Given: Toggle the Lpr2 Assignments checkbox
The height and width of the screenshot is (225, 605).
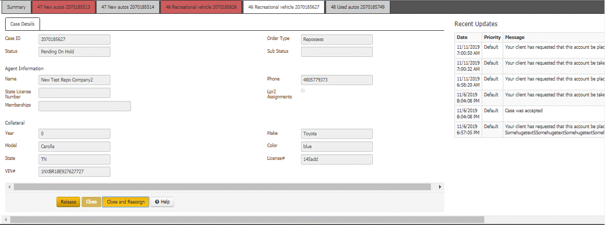Looking at the screenshot, I should click(303, 91).
